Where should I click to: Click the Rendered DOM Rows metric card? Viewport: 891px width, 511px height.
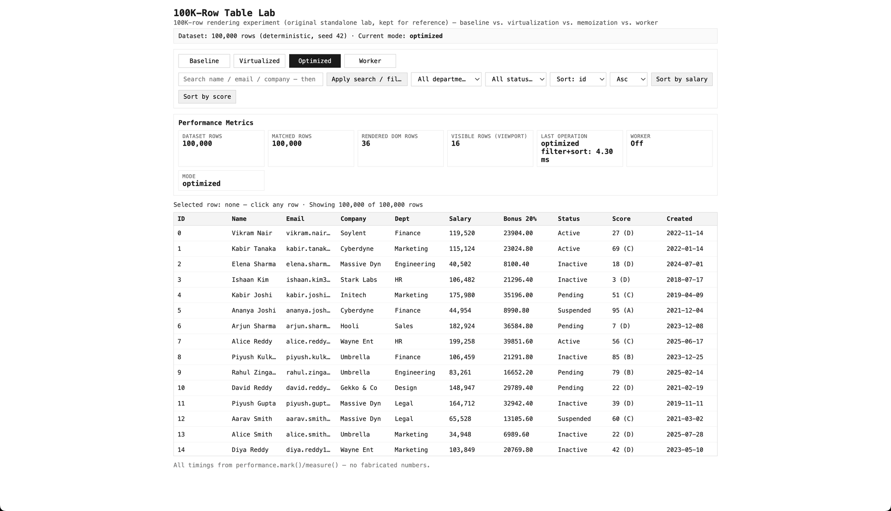click(x=401, y=148)
